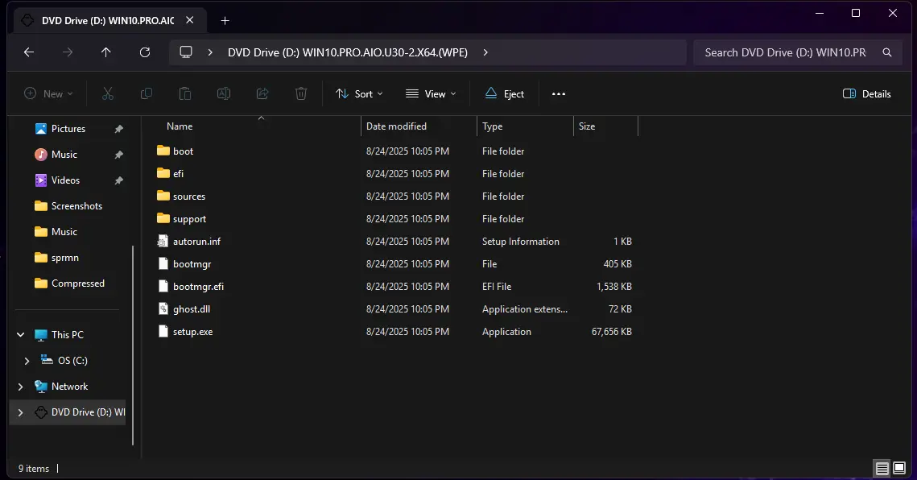Go up one folder level

[x=105, y=52]
